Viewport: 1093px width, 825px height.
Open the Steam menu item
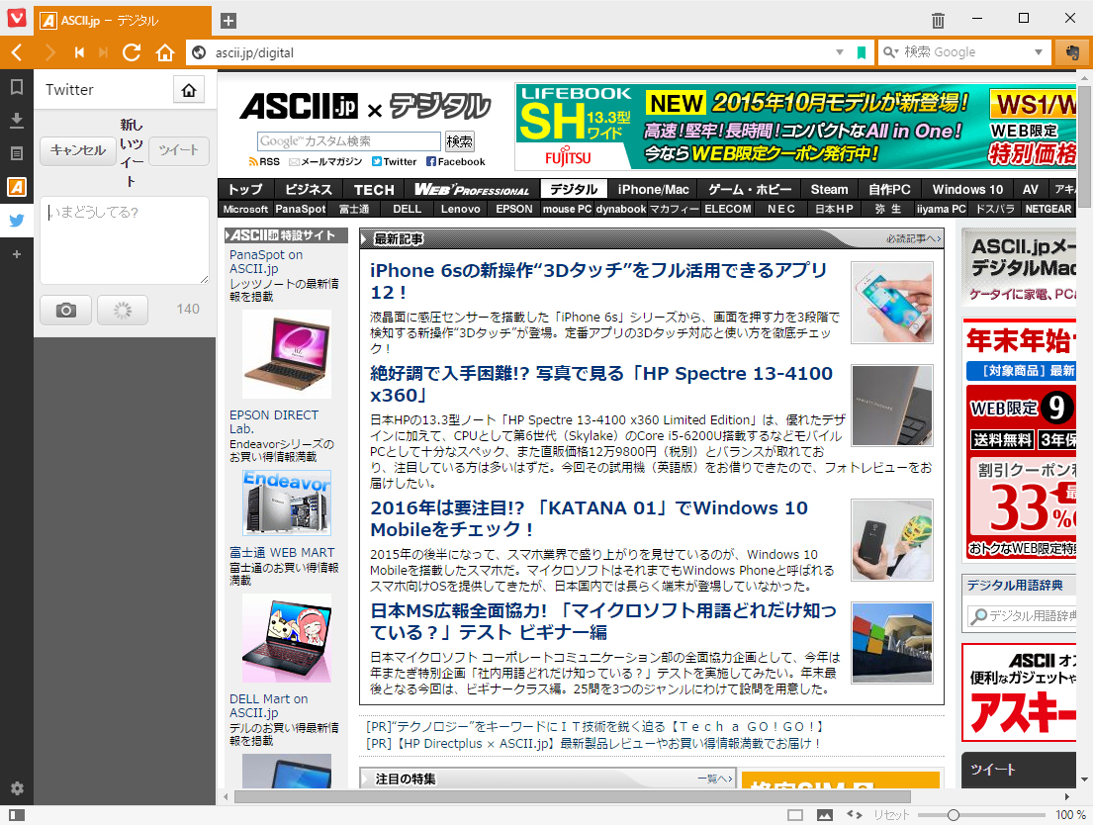point(830,189)
